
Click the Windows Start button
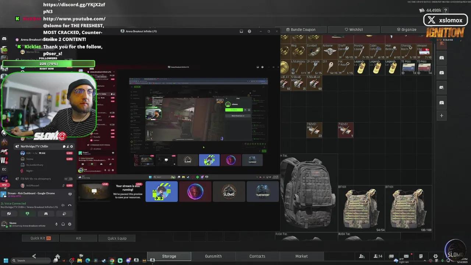tap(6, 261)
